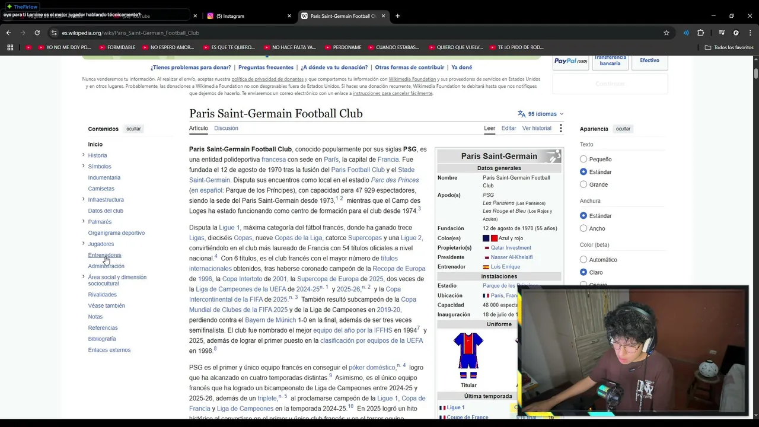Open the CUANDO ESTABAS... bookmark
Image resolution: width=759 pixels, height=427 pixels.
click(x=393, y=47)
